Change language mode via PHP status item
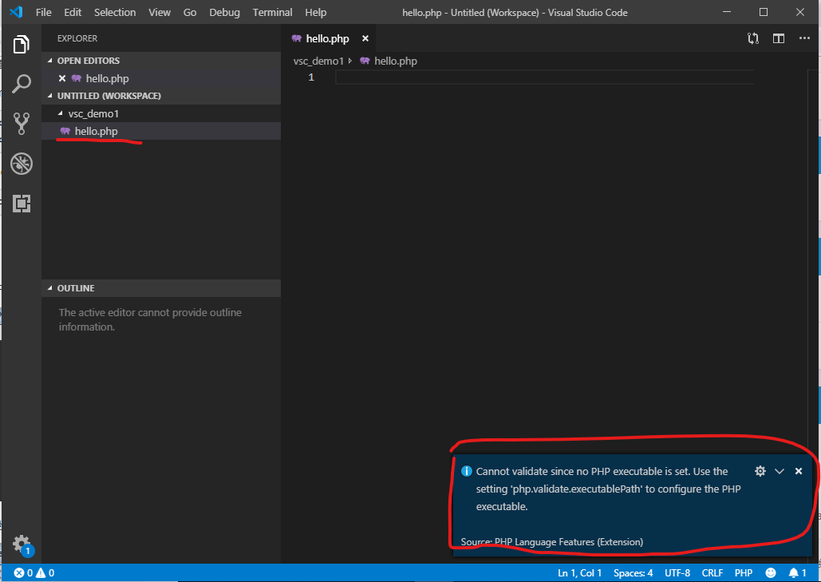Screen dimensions: 821x582 click(x=743, y=573)
